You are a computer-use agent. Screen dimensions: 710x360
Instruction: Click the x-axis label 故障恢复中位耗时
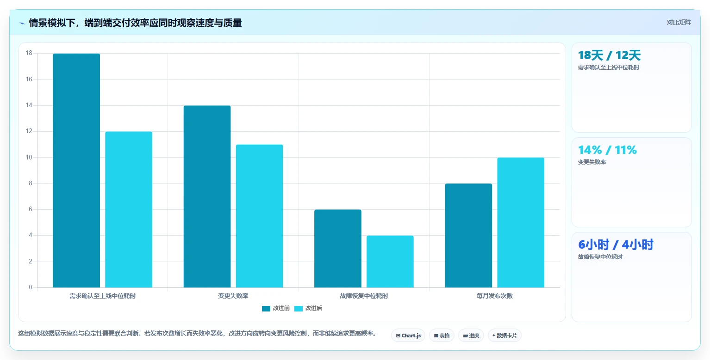[x=364, y=296]
